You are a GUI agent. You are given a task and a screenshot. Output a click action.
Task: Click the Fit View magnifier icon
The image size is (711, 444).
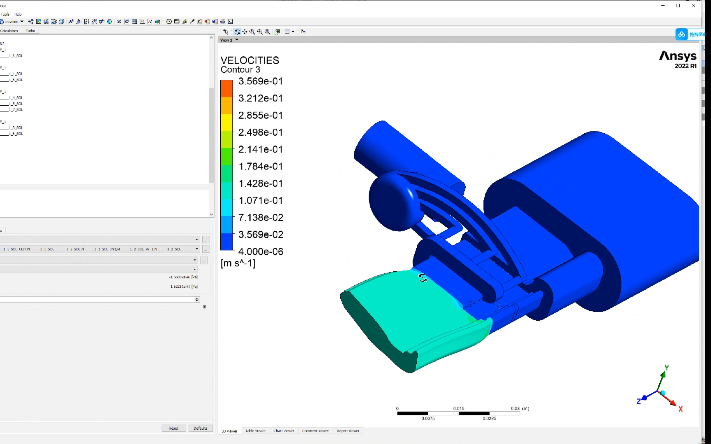(x=267, y=32)
